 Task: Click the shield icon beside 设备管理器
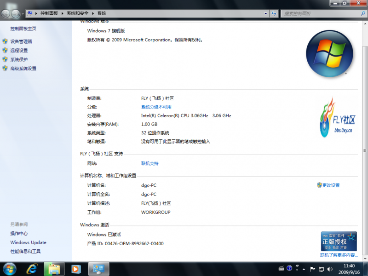(x=5, y=41)
